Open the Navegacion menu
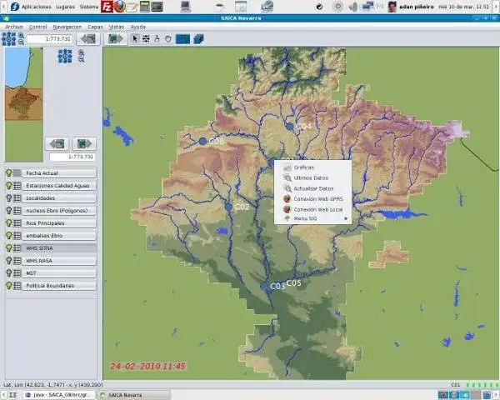The height and width of the screenshot is (400, 500). [x=67, y=27]
